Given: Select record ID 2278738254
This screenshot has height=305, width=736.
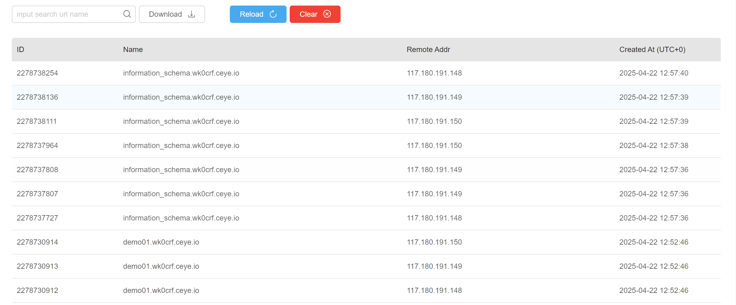Looking at the screenshot, I should [37, 73].
